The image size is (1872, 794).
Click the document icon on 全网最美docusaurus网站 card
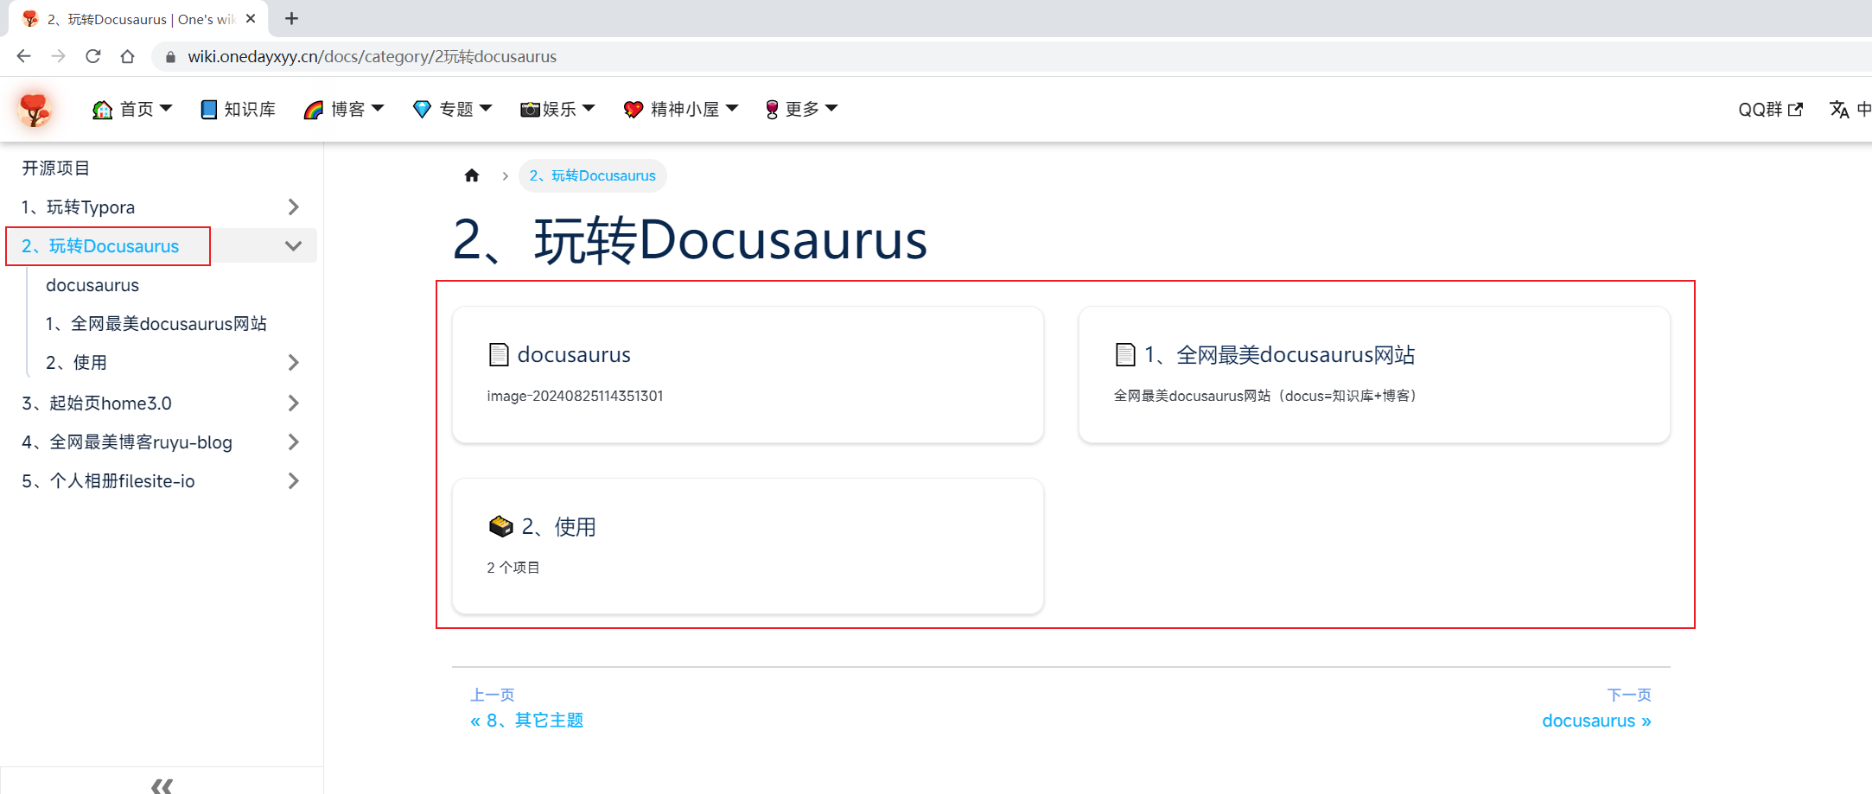[1125, 355]
